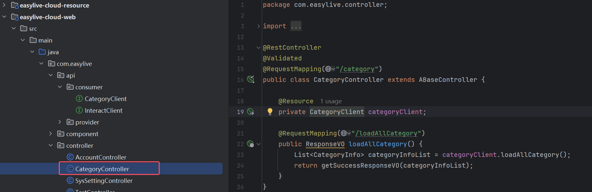
Task: Collapse the easylive-cloud-web module
Action: point(4,17)
